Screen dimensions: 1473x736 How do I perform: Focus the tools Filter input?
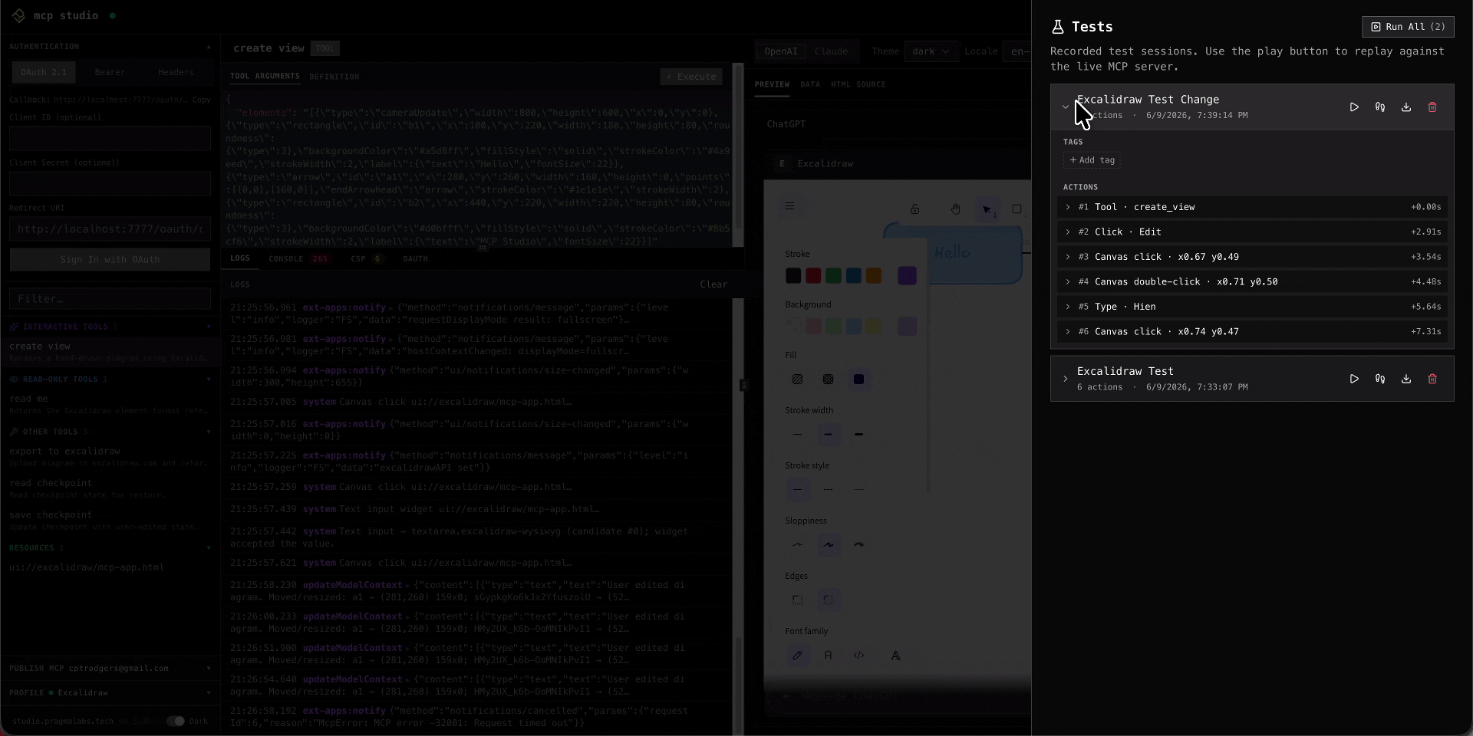pyautogui.click(x=110, y=299)
